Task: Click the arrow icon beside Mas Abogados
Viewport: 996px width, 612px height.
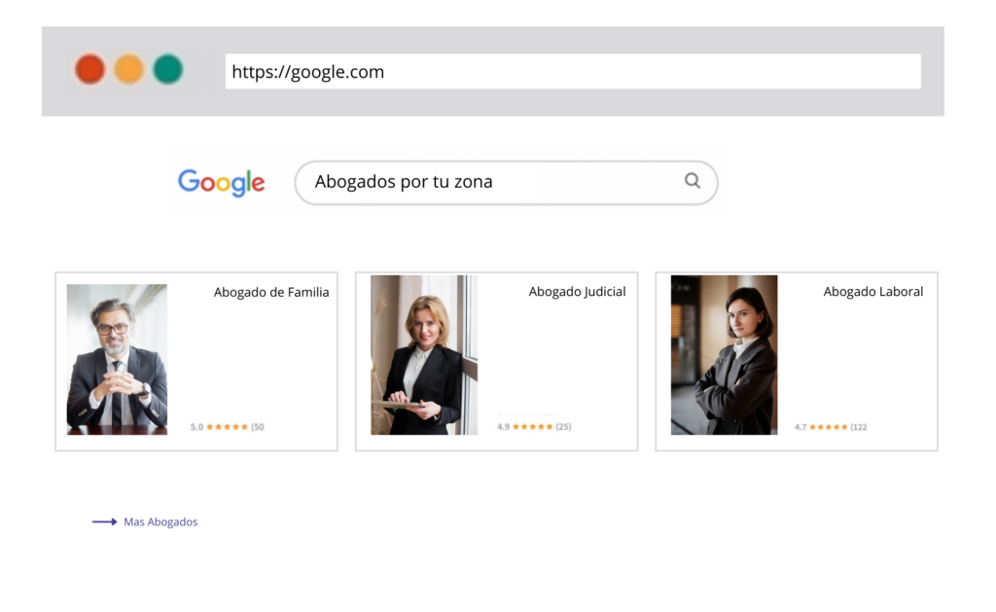Action: (x=103, y=522)
